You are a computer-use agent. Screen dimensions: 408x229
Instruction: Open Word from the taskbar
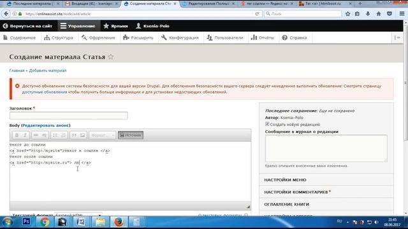point(81,222)
